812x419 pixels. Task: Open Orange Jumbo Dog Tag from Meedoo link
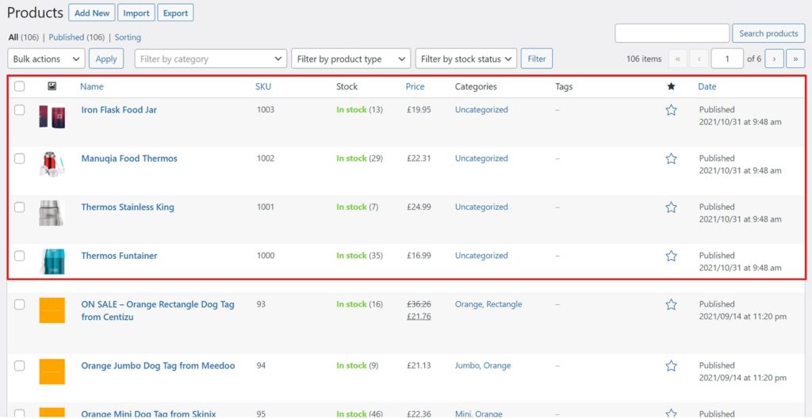tap(158, 366)
